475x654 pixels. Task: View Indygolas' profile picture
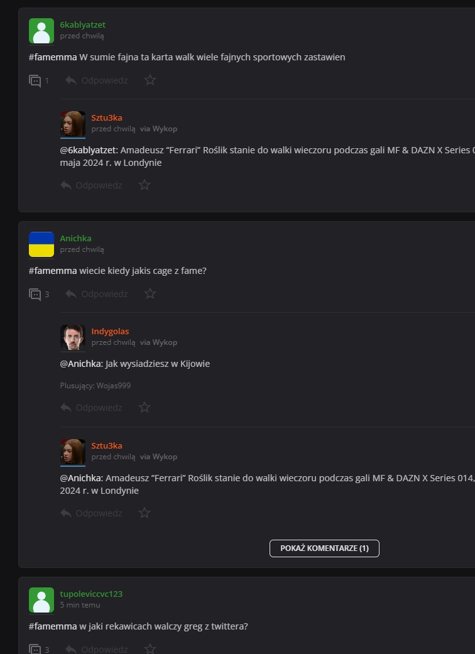pyautogui.click(x=73, y=337)
